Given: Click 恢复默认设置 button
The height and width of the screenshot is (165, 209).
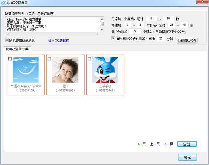Looking at the screenshot, I should [x=187, y=41].
